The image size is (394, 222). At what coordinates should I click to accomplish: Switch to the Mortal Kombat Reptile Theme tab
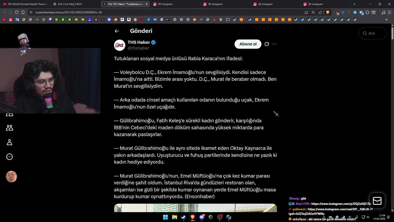pyautogui.click(x=25, y=4)
